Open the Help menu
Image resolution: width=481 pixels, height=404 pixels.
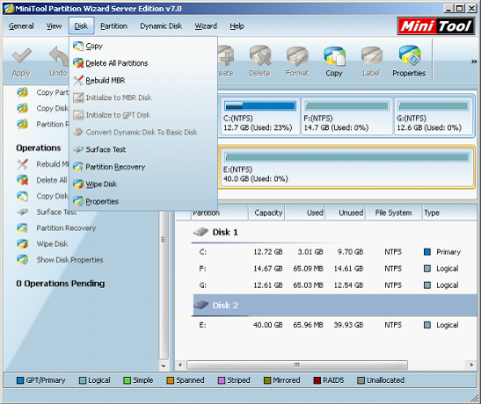[237, 26]
